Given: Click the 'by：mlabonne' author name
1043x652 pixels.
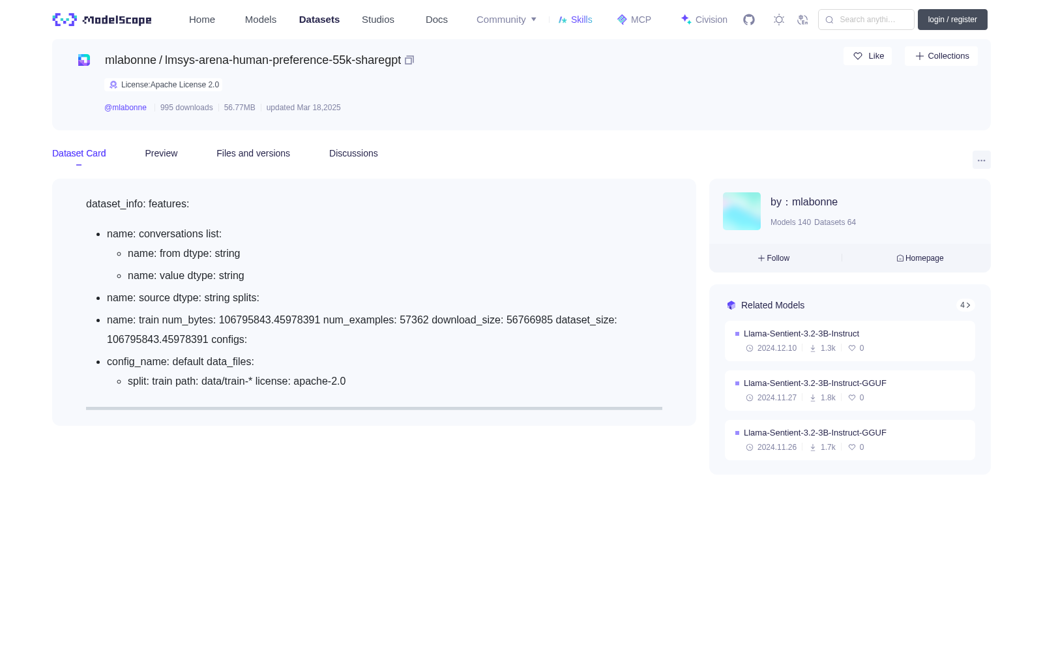Looking at the screenshot, I should point(804,202).
